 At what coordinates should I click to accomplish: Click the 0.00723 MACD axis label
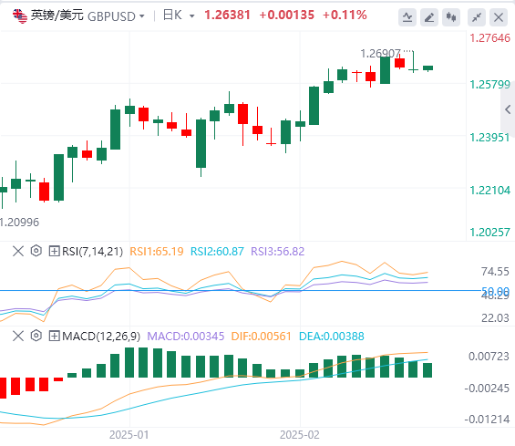point(489,357)
